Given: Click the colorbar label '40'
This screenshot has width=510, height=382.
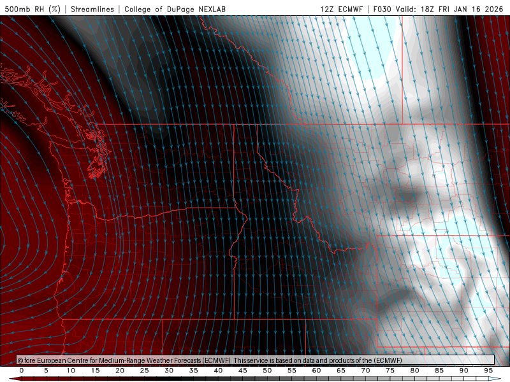Looking at the screenshot, I should coord(218,371).
